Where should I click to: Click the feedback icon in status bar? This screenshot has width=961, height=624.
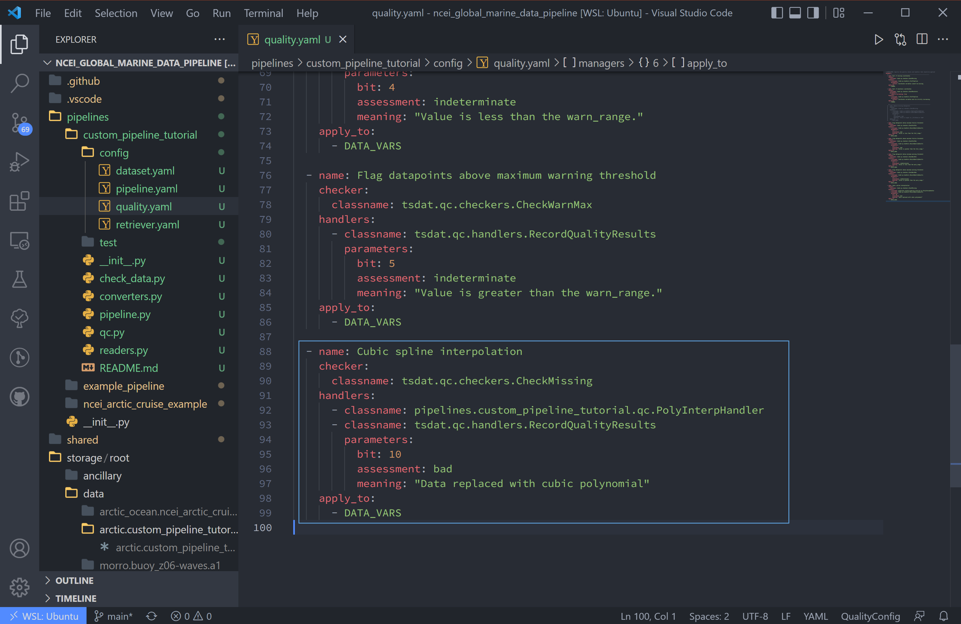tap(919, 616)
